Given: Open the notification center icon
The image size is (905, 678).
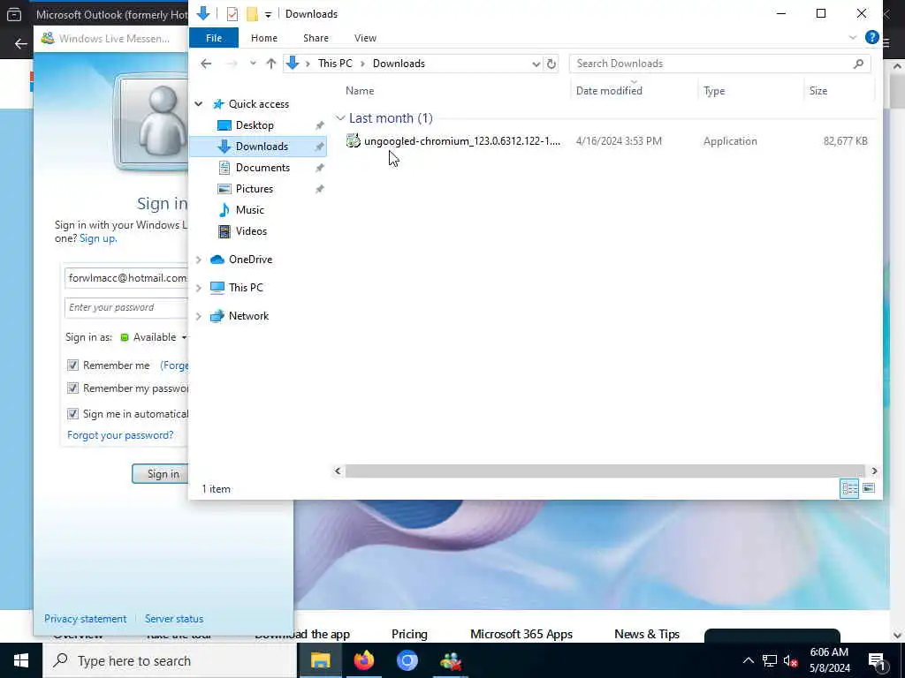Looking at the screenshot, I should (878, 661).
